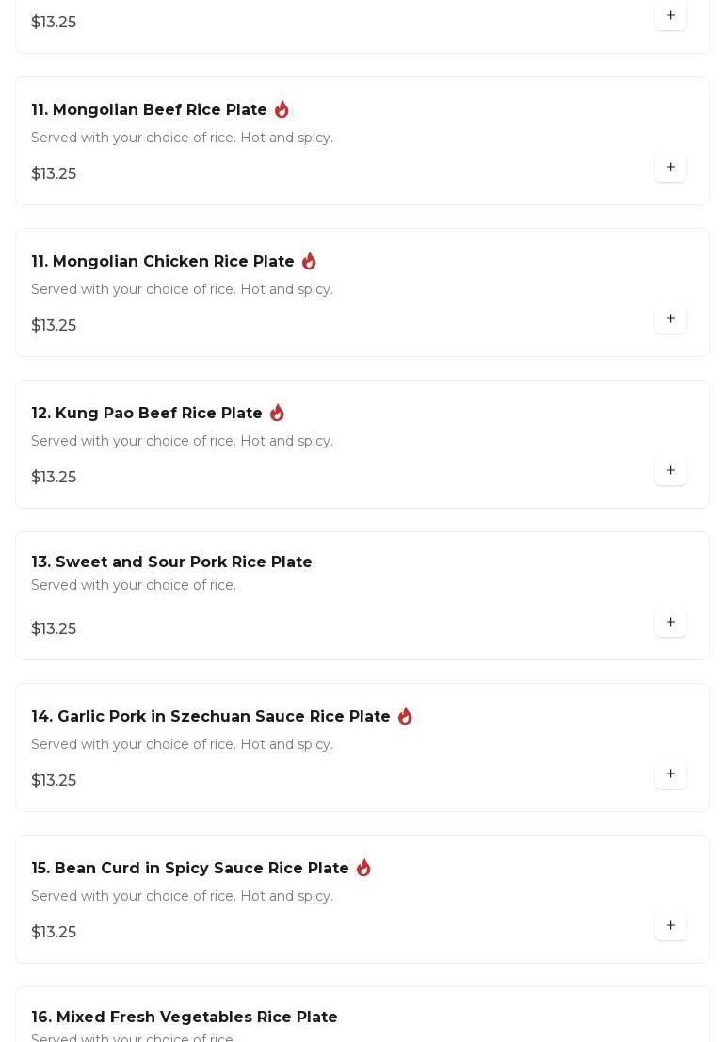This screenshot has height=1042, width=725.
Task: Add Kung Pao Beef Rice Plate plus icon
Action: (x=670, y=470)
